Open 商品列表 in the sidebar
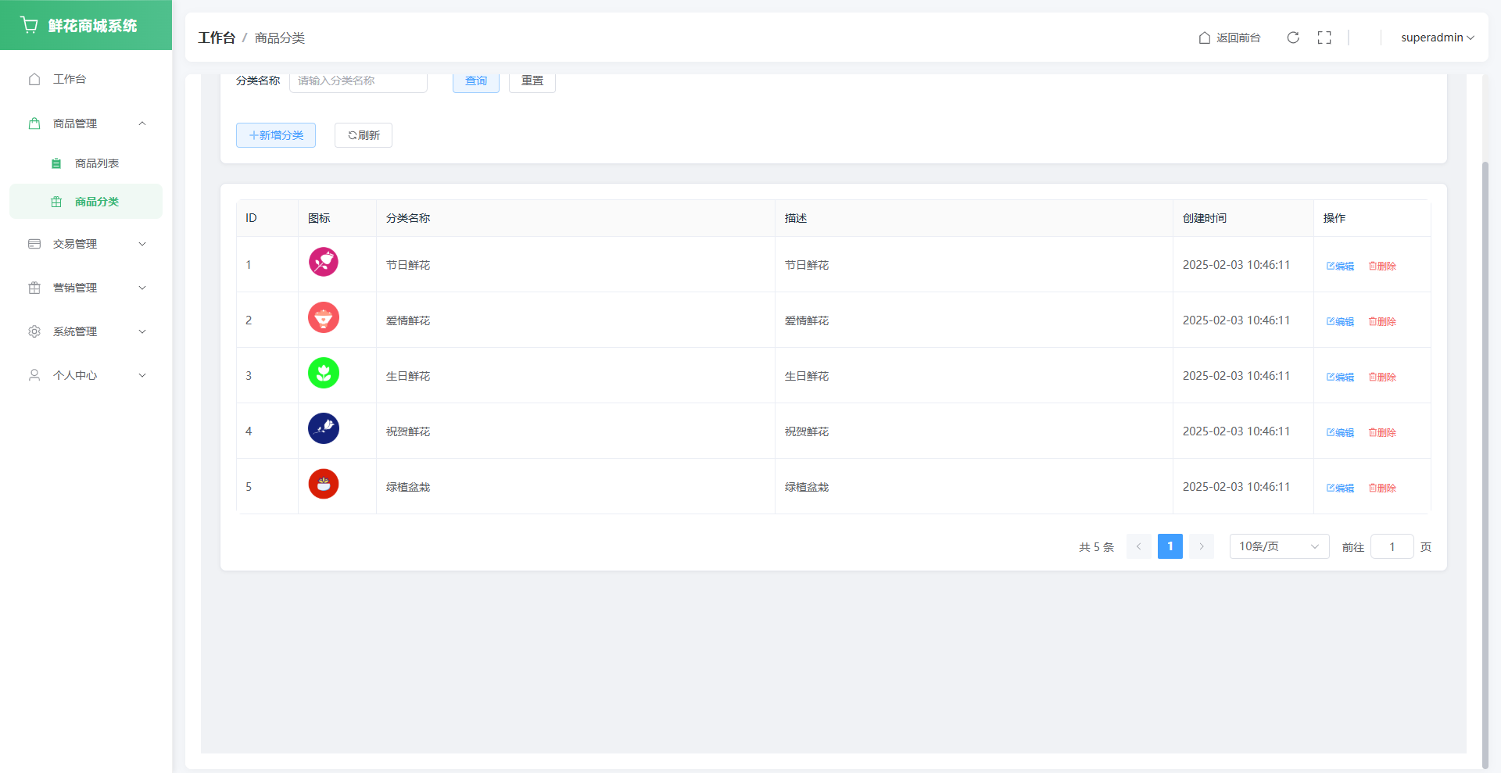 point(96,163)
